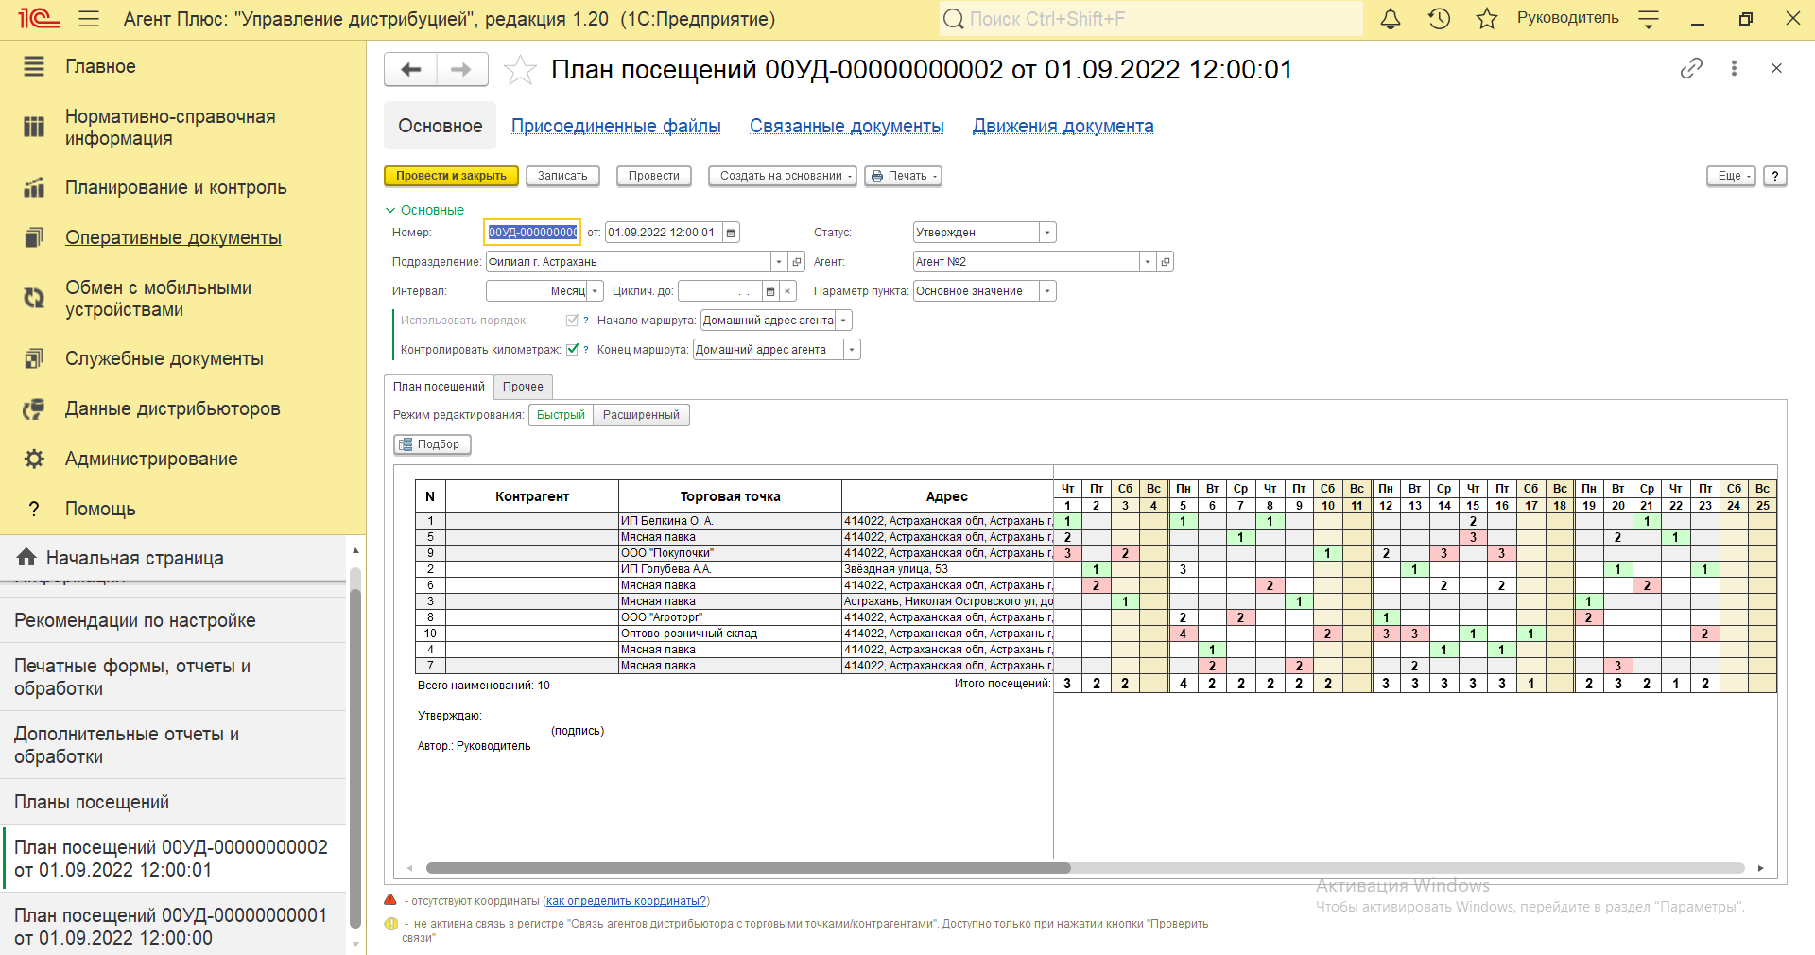Open the history clock icon
The width and height of the screenshot is (1815, 955).
coord(1439,19)
